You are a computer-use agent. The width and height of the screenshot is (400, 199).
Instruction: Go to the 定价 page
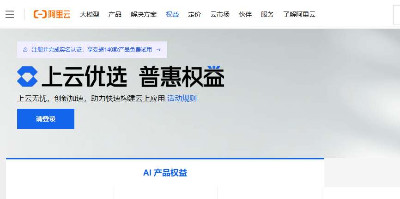[x=194, y=14]
